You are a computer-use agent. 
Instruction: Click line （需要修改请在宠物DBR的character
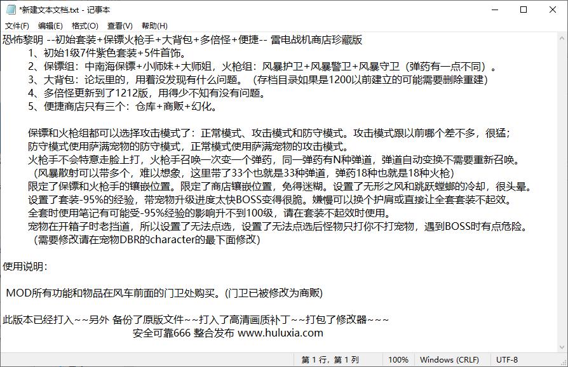(x=145, y=239)
